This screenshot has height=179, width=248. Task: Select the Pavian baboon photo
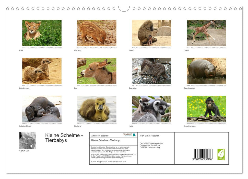(151, 32)
